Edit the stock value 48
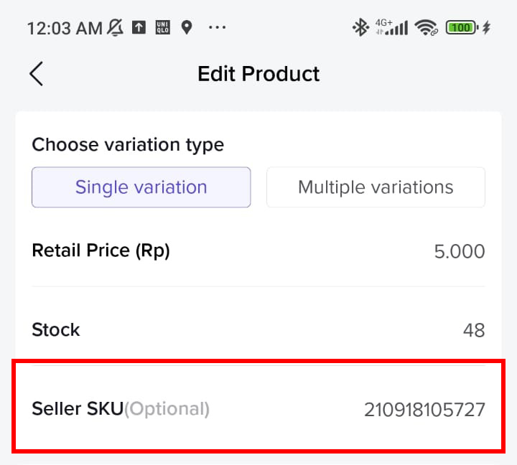 (x=474, y=330)
